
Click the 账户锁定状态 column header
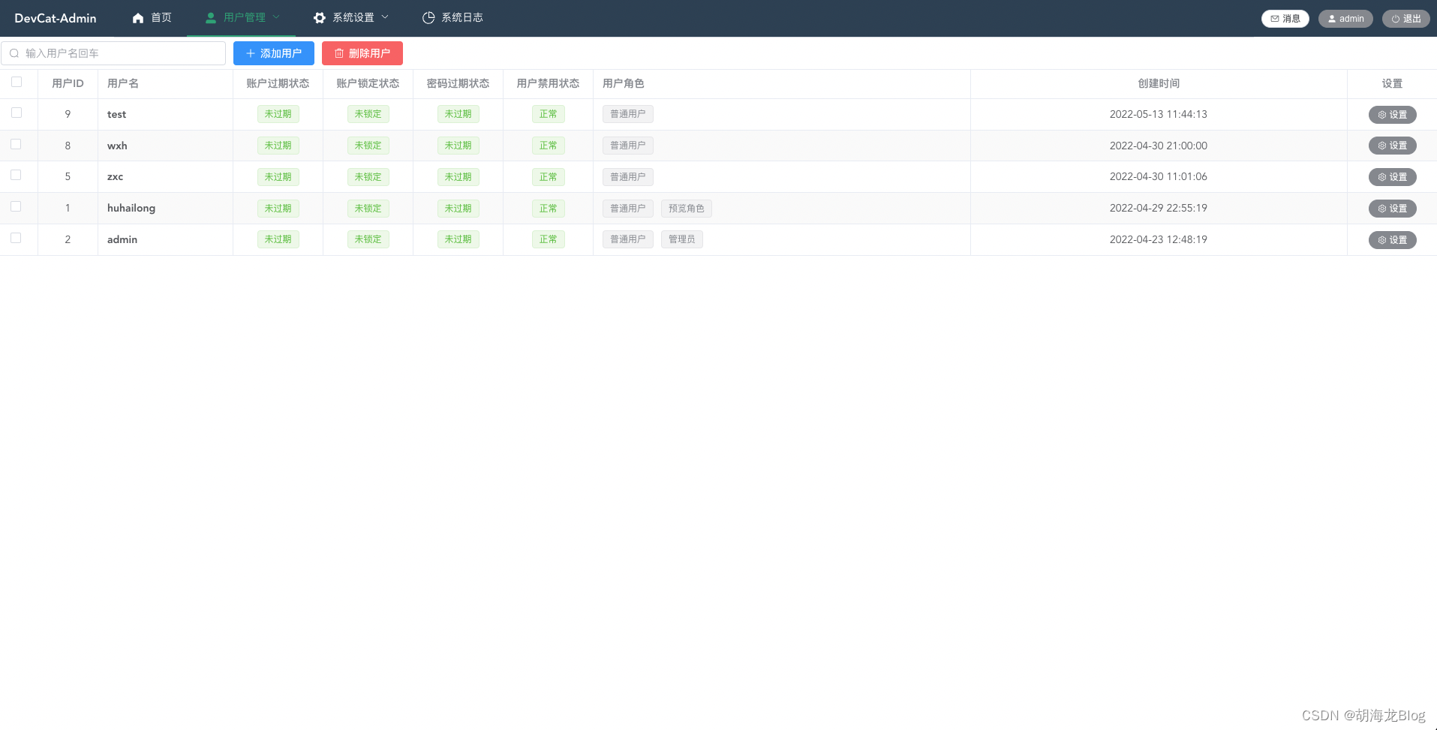click(368, 83)
